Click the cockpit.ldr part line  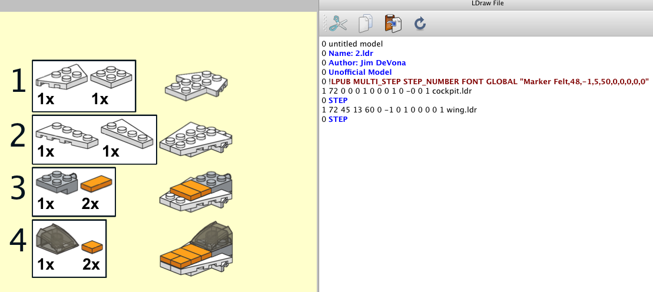pos(396,91)
